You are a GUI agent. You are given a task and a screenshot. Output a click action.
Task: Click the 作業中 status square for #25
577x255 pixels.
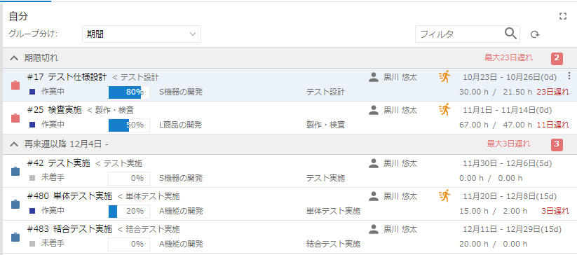click(32, 125)
